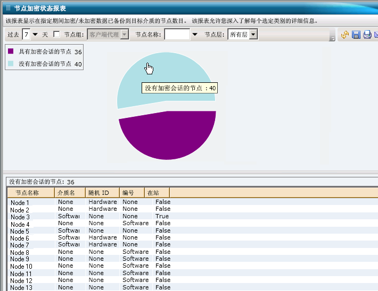Select the Node 3 row in table
378x291 pixels.
[20, 217]
